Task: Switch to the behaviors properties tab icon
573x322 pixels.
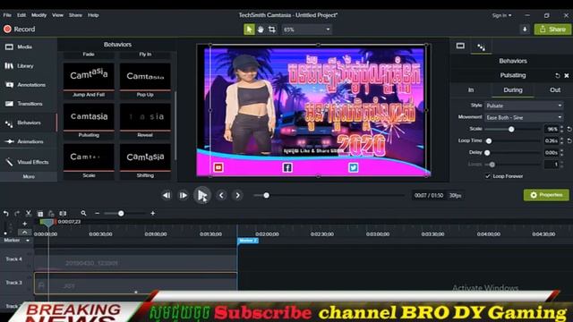Action: coord(481,47)
